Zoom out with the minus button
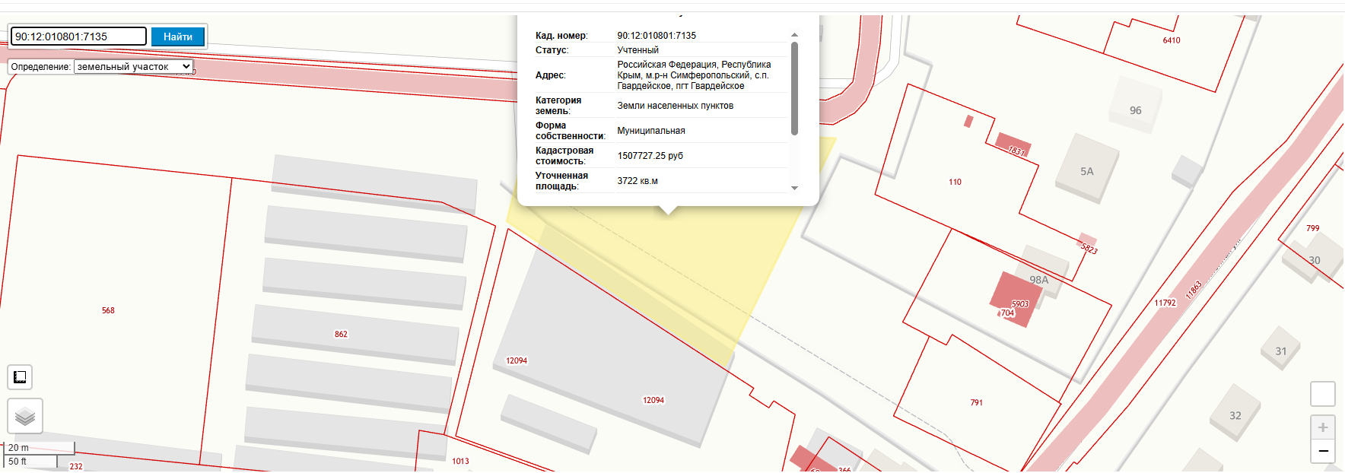The image size is (1345, 473). [1323, 451]
